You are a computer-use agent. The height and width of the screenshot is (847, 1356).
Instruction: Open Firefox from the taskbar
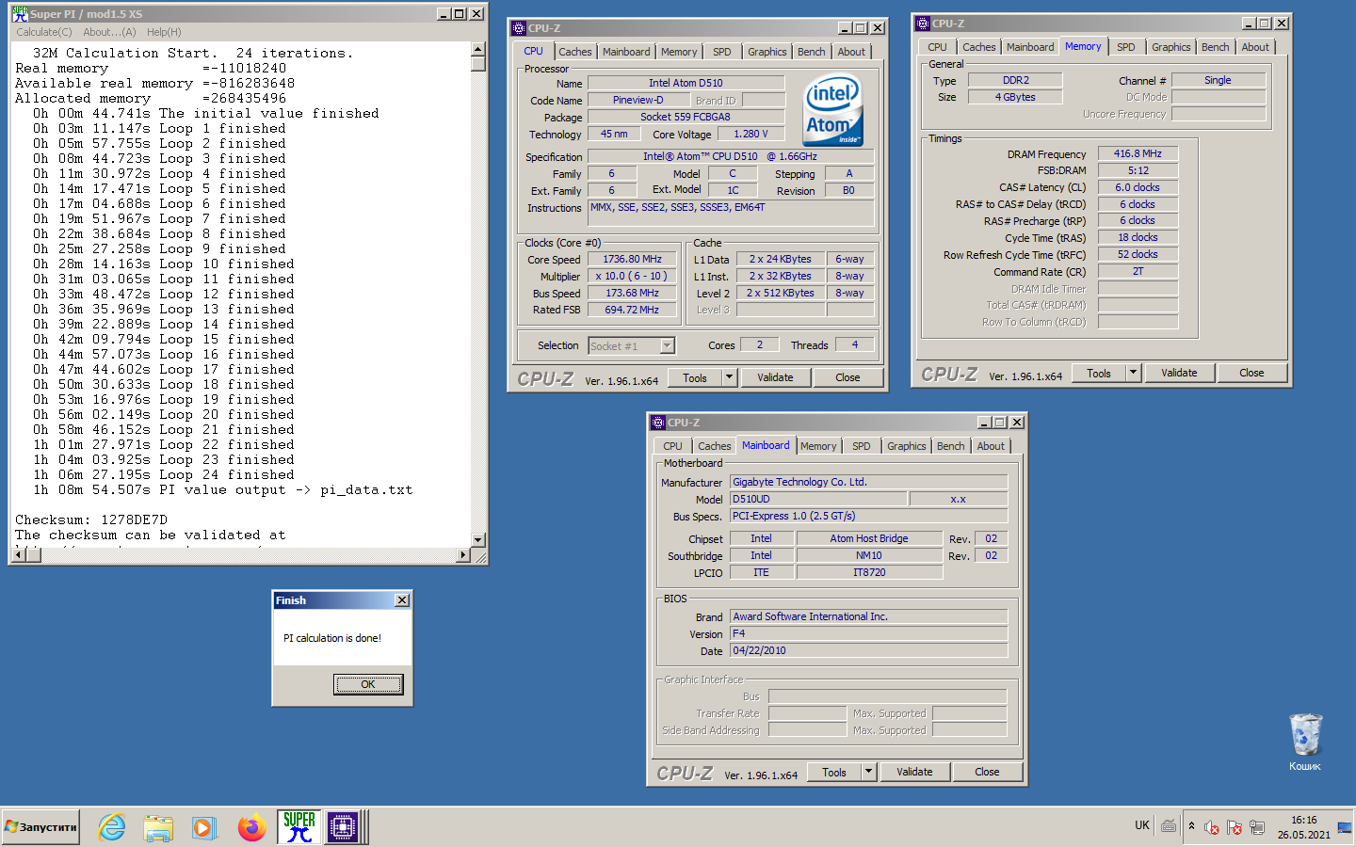point(251,827)
